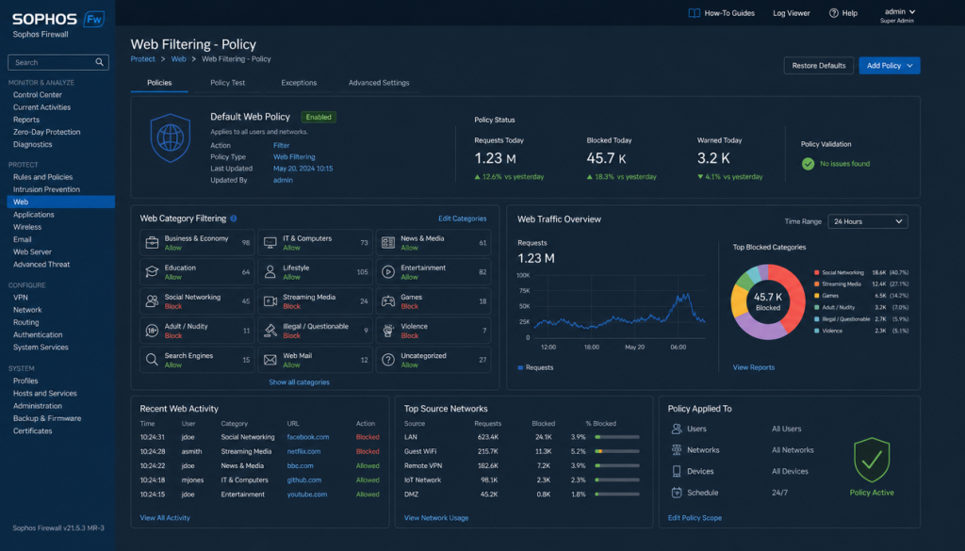Click the LAN percent blocked bar
Screen dimensions: 965x551
click(x=617, y=437)
